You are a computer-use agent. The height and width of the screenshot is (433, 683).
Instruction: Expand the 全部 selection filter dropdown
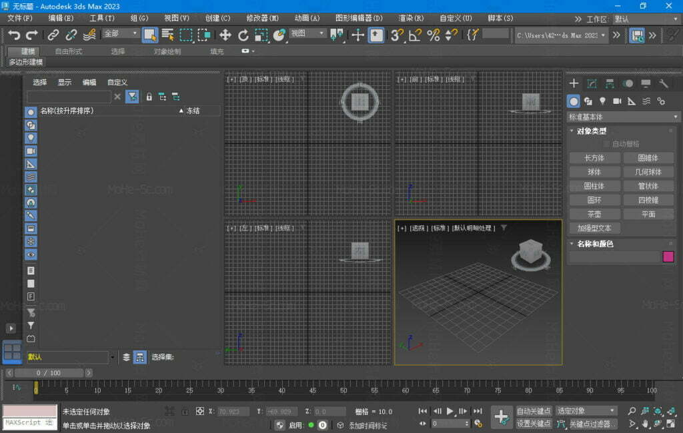(121, 33)
